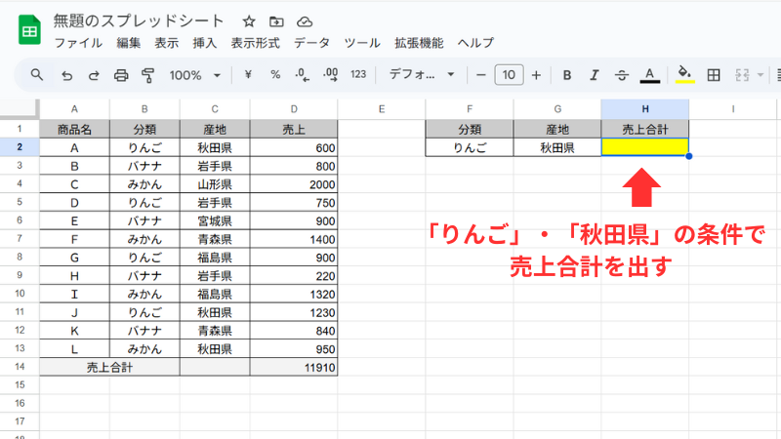Open the ツール menu

(x=362, y=43)
